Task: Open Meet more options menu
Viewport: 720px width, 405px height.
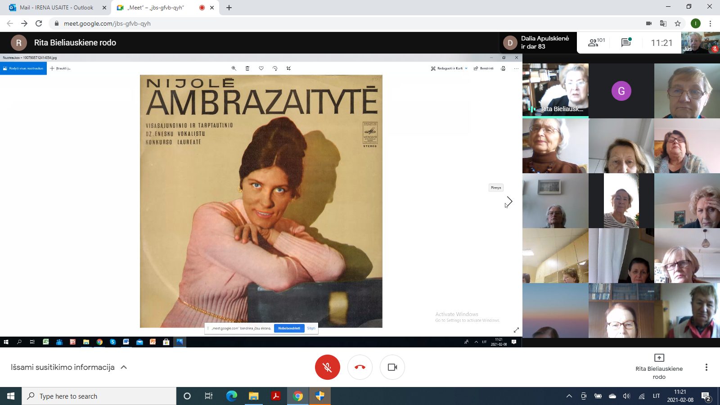Action: click(706, 367)
